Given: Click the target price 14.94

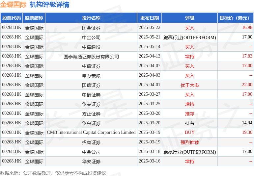Looking at the screenshot, I should pos(247,123).
